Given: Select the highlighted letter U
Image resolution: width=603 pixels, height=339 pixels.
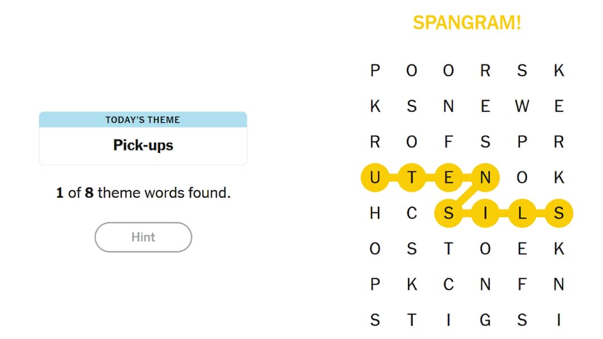Looking at the screenshot, I should pyautogui.click(x=375, y=177).
